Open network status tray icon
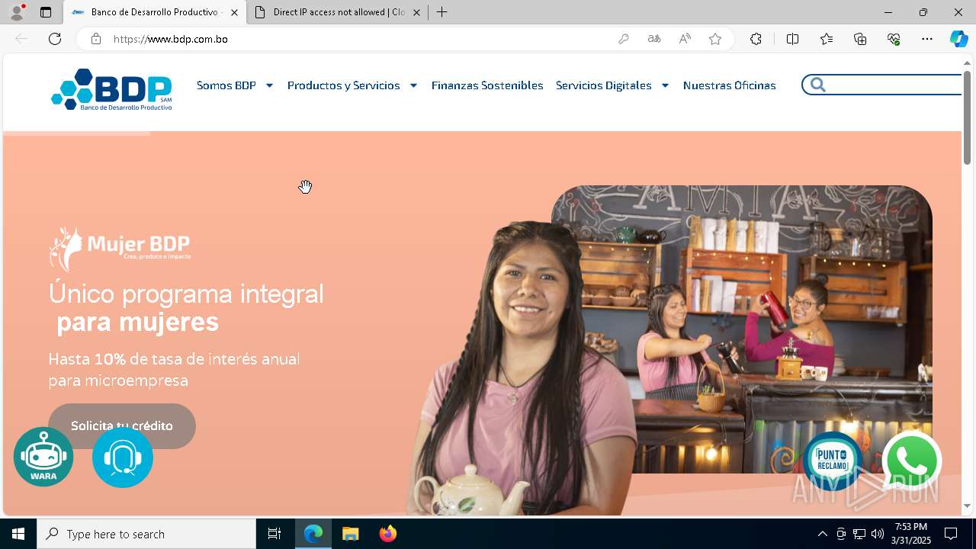The height and width of the screenshot is (549, 976). tap(859, 534)
